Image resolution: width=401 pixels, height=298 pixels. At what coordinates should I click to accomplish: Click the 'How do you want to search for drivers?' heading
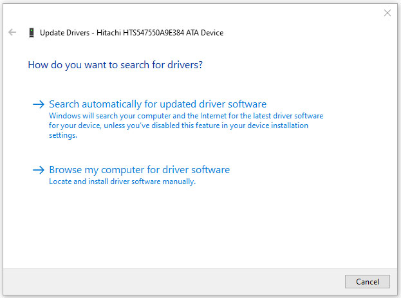pyautogui.click(x=116, y=65)
